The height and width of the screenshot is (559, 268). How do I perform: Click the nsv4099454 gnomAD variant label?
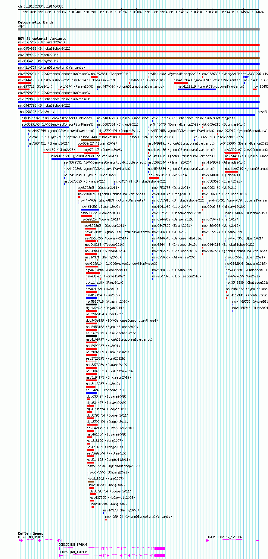pos(139,517)
